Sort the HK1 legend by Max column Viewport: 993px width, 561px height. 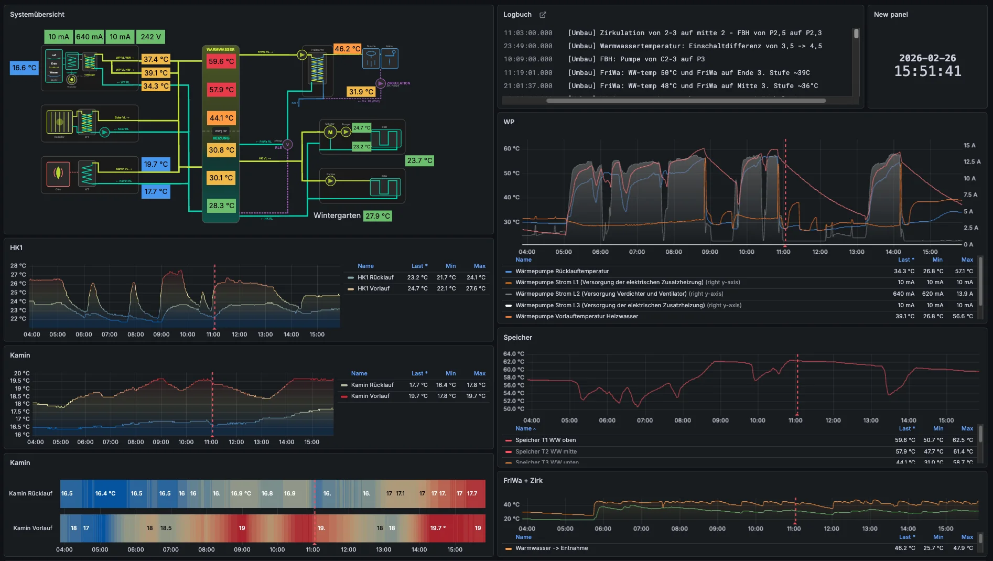(479, 266)
